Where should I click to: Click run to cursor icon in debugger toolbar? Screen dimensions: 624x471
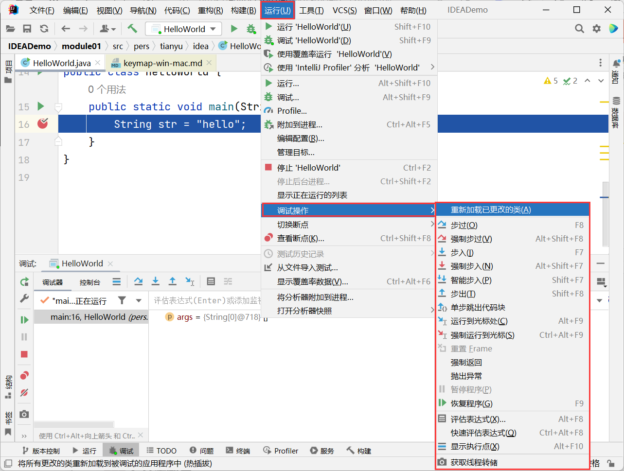[190, 281]
